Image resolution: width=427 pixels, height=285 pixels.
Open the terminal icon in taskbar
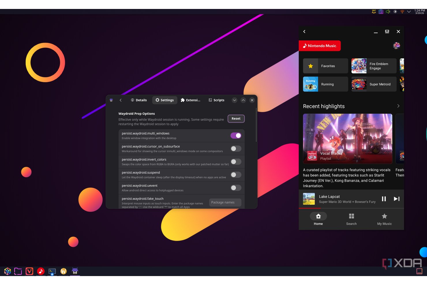tap(52, 271)
